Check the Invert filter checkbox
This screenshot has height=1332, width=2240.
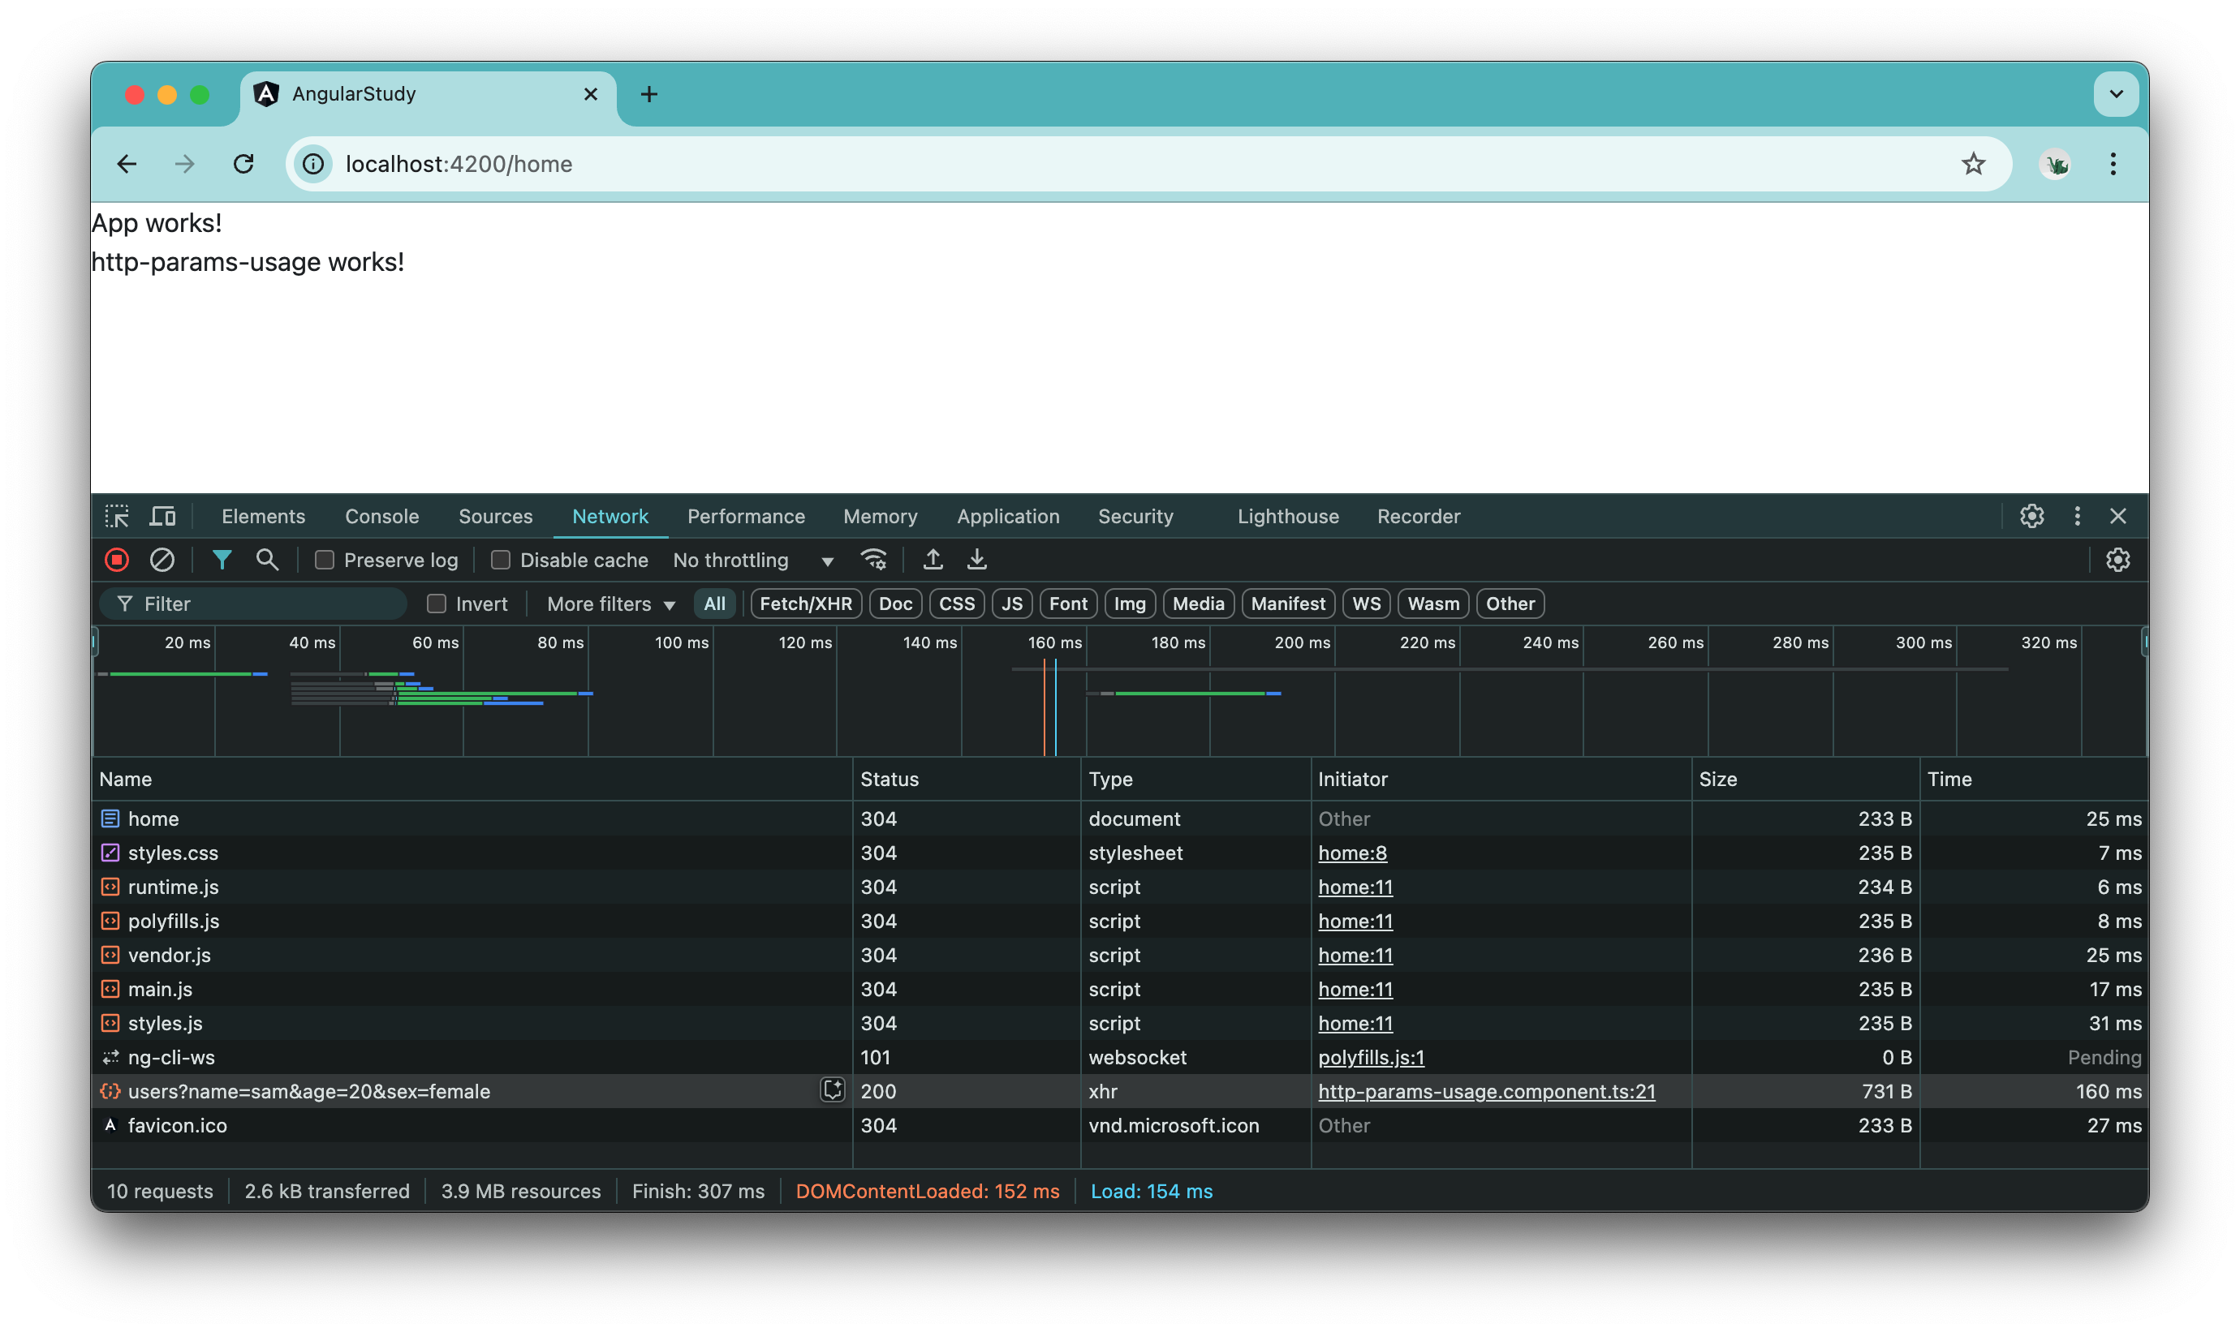[437, 604]
